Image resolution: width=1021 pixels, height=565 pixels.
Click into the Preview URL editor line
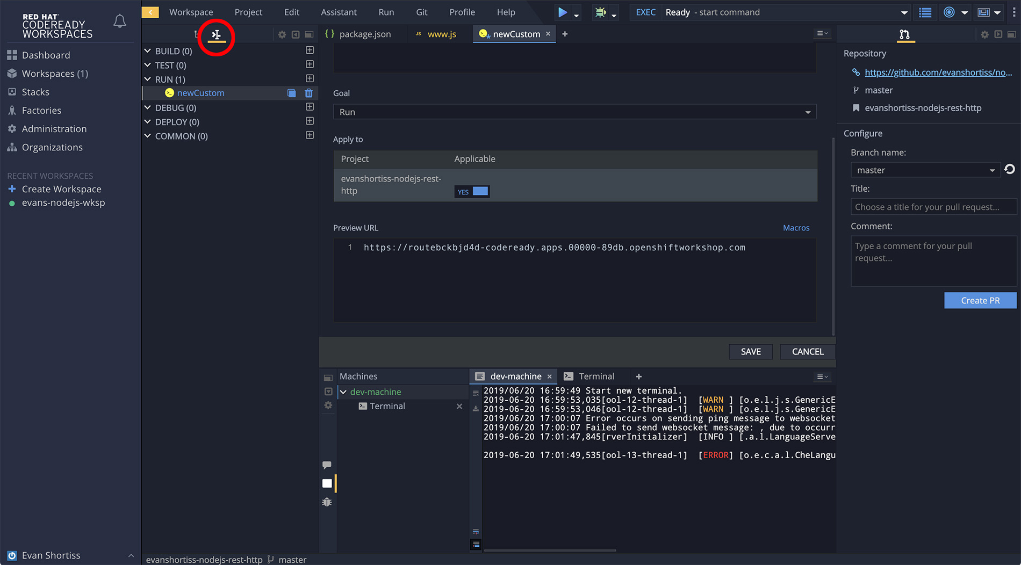pyautogui.click(x=554, y=248)
